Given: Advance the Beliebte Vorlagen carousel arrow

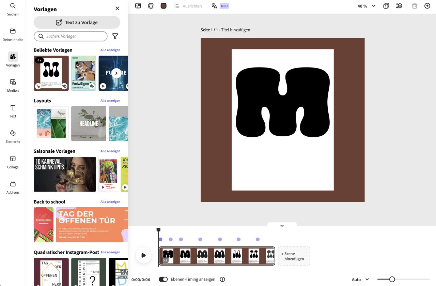Looking at the screenshot, I should [x=116, y=73].
